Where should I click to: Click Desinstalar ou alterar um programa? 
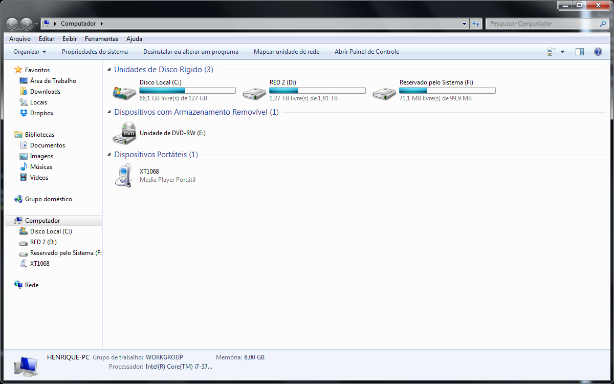tap(191, 52)
